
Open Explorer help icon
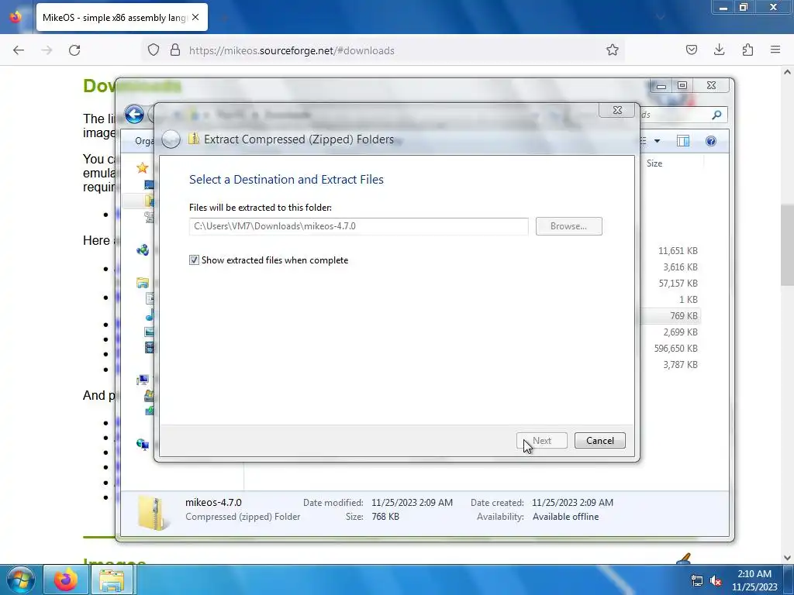(711, 141)
